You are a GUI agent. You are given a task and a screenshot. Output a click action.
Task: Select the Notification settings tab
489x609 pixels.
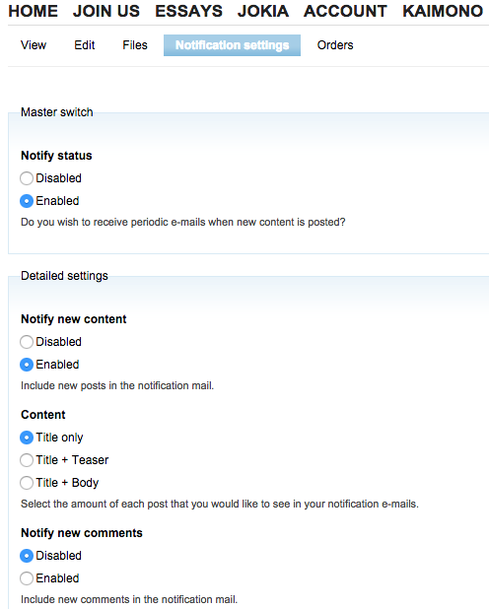point(232,45)
